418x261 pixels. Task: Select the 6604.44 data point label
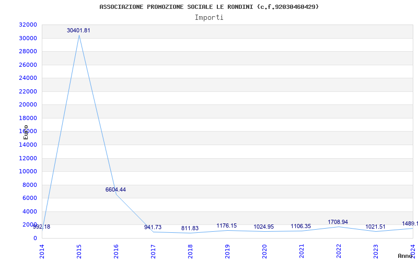pos(115,189)
